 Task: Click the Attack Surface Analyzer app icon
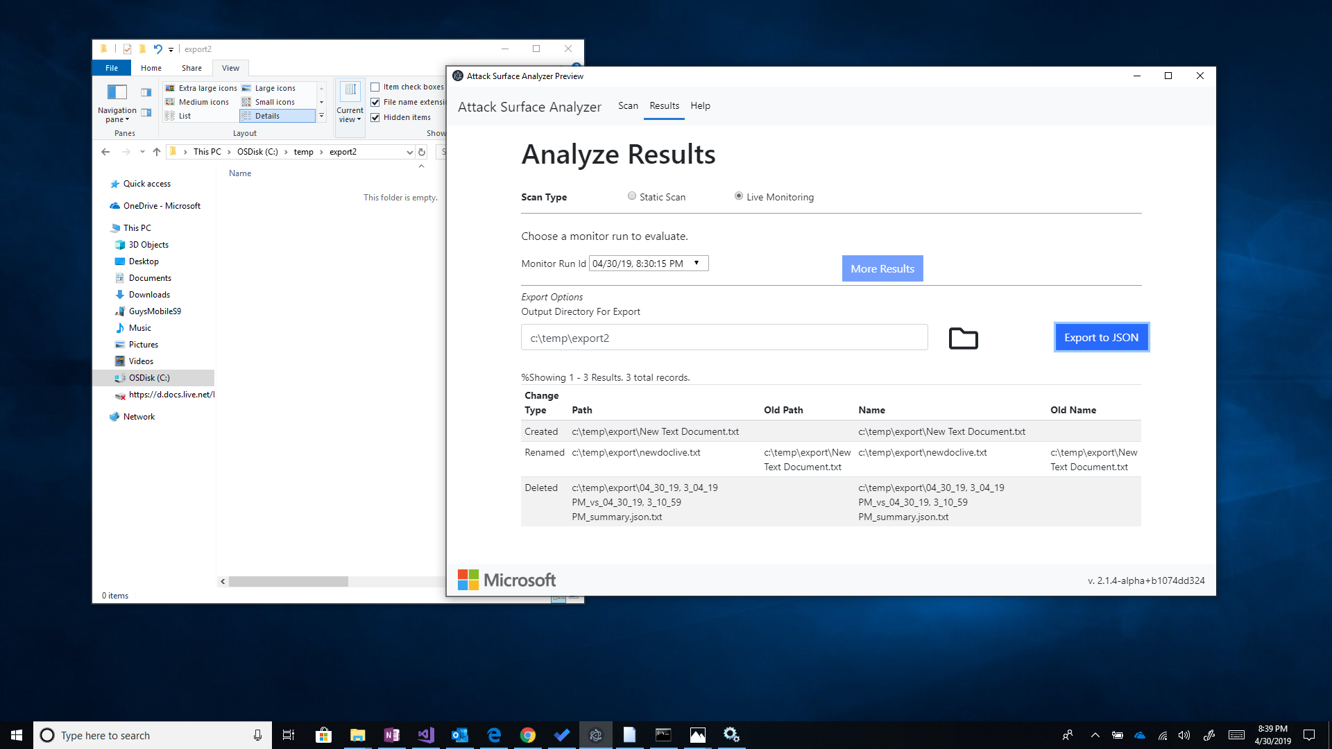(457, 76)
